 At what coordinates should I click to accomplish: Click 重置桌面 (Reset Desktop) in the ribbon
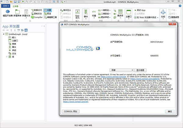click(x=174, y=17)
